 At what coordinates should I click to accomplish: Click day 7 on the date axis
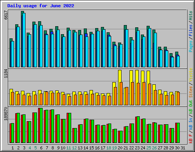tap(47, 148)
